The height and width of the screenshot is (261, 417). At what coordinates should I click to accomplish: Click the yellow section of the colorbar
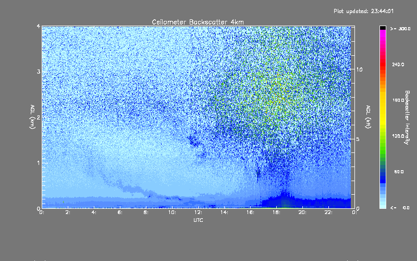(x=383, y=109)
